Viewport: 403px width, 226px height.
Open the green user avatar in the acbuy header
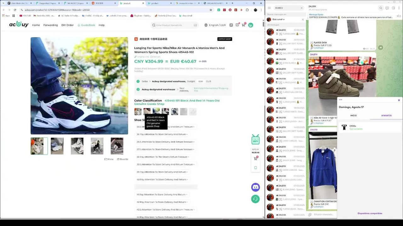[x=251, y=25]
